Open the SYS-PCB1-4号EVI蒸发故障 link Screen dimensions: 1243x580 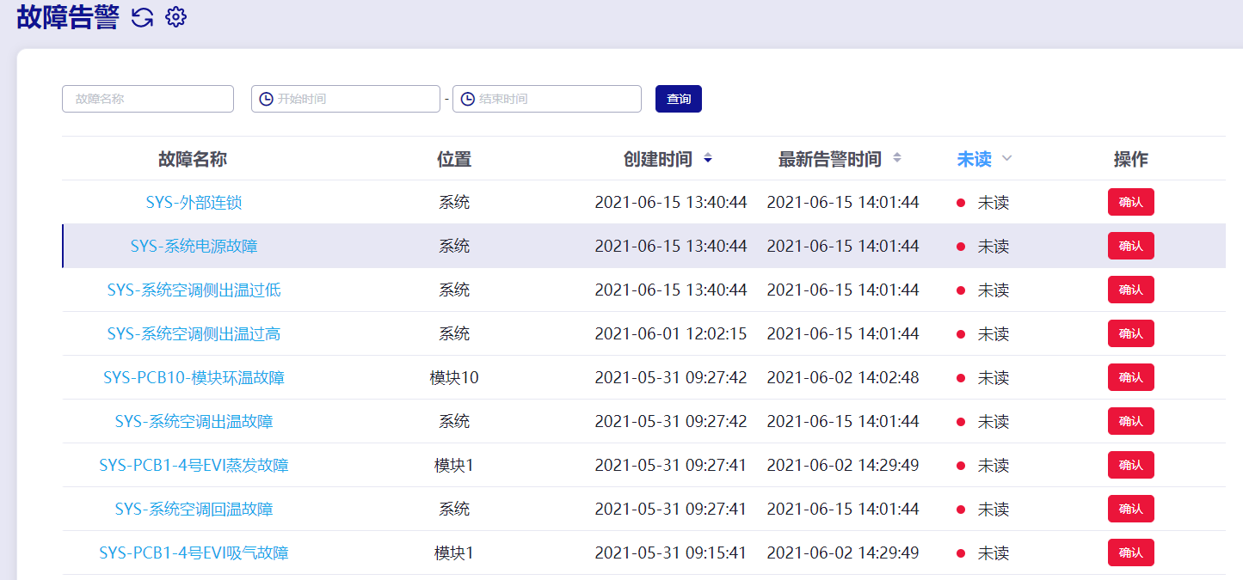pos(194,466)
